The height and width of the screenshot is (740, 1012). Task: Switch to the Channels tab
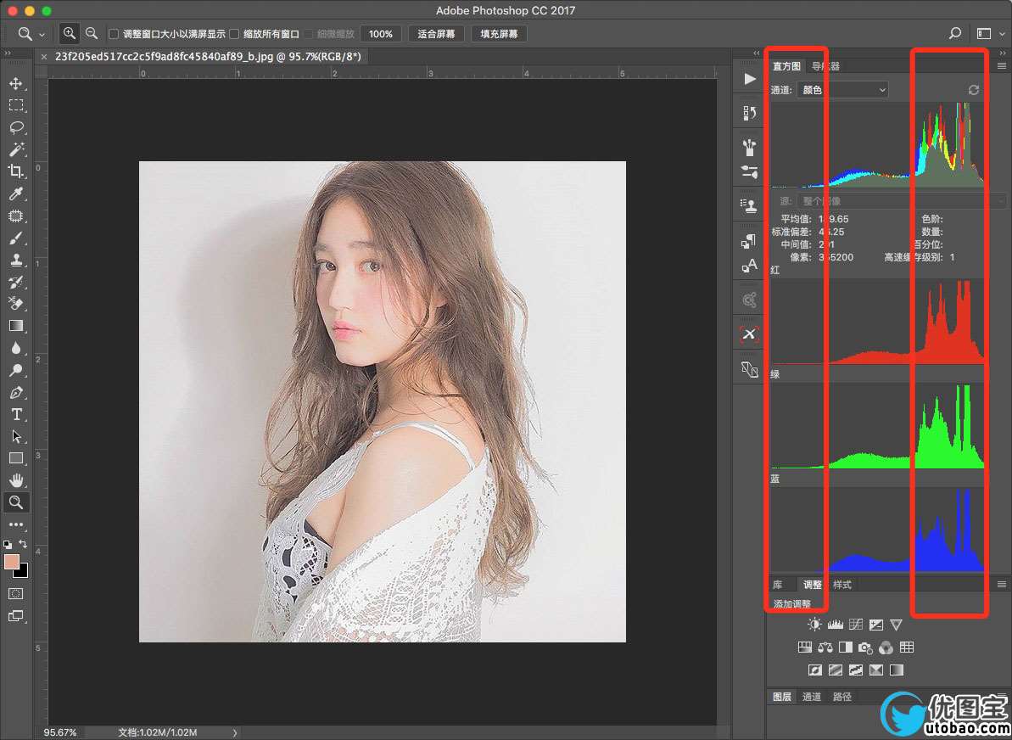812,697
